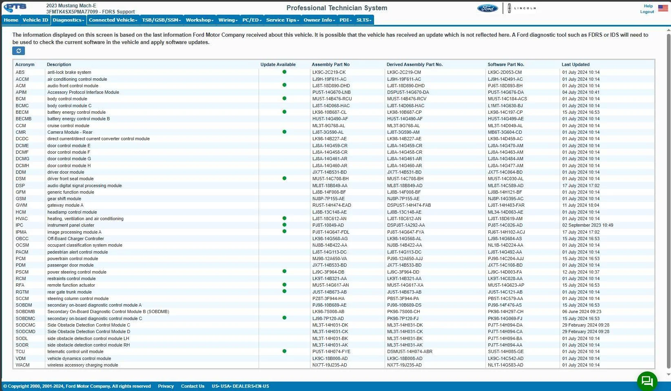
Task: Click the Off-Board Charger Controller description
Action: [x=75, y=239]
